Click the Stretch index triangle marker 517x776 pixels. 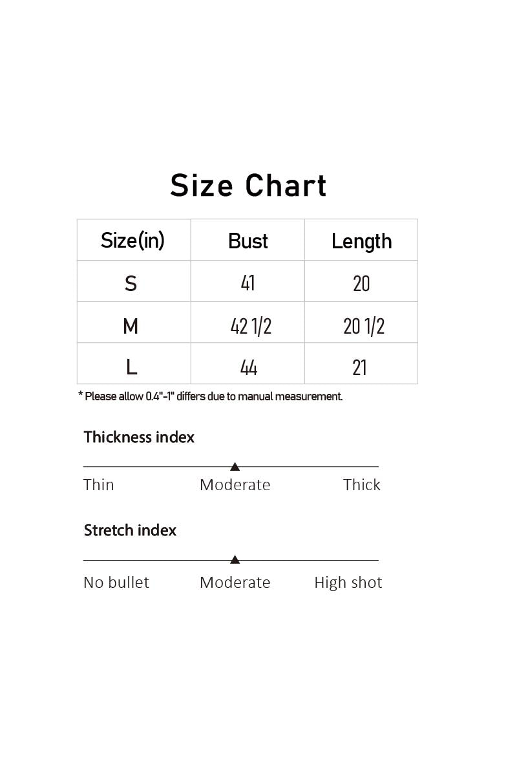(x=235, y=559)
